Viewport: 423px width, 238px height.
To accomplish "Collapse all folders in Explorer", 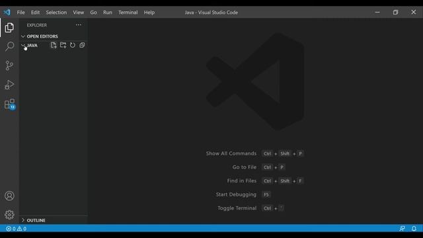I will pos(82,46).
